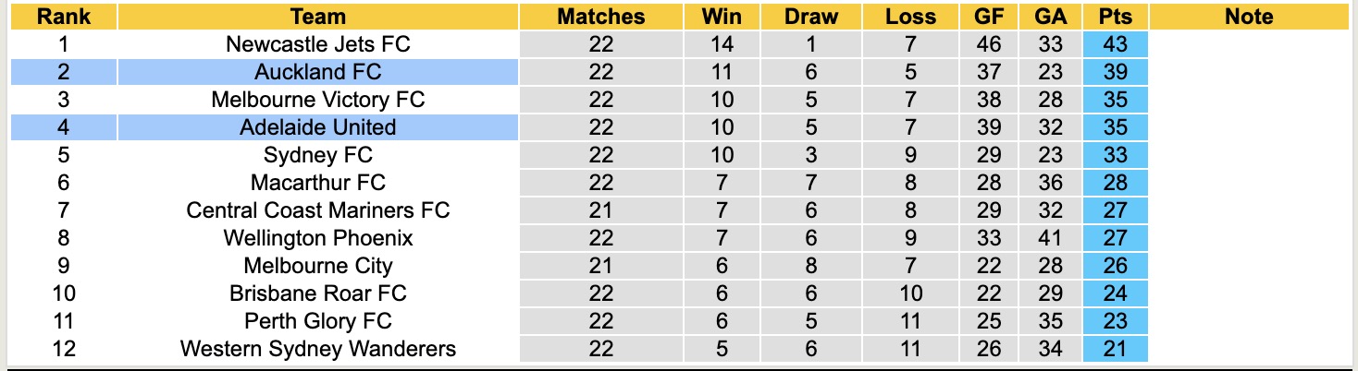Click Wellington Phoenix team name
The width and height of the screenshot is (1358, 371).
tap(317, 238)
